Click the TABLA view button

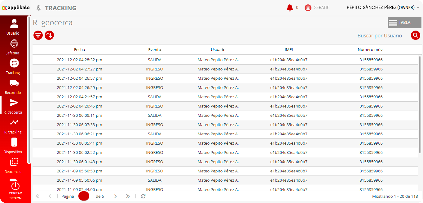point(404,23)
